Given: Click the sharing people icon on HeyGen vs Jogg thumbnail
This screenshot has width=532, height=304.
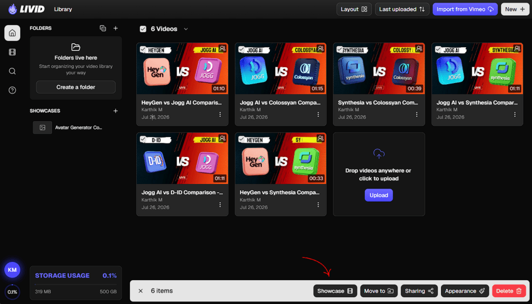Looking at the screenshot, I should coord(222,48).
